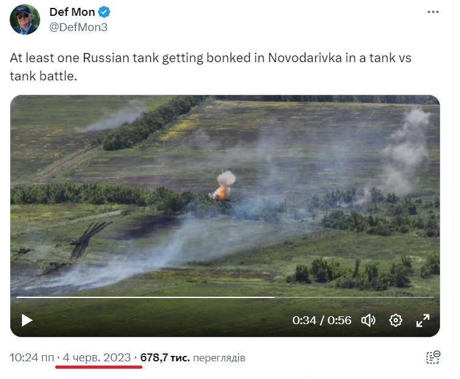Screen dimensions: 460x379
Task: Play the tank battle video
Action: click(x=27, y=320)
